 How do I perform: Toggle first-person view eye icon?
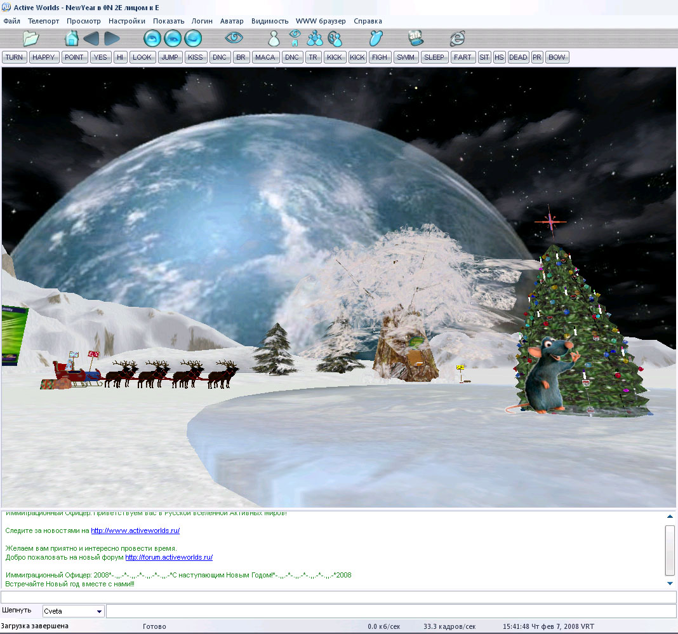pyautogui.click(x=234, y=38)
